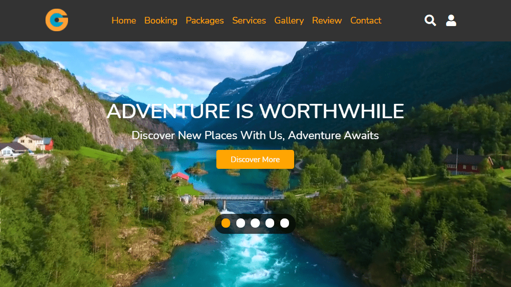This screenshot has height=287, width=511.
Task: Click the red house in the background video
Action: click(466, 164)
